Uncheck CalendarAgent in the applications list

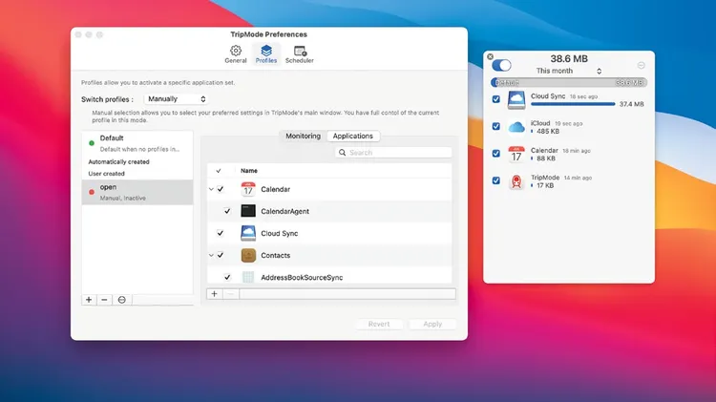tap(227, 211)
